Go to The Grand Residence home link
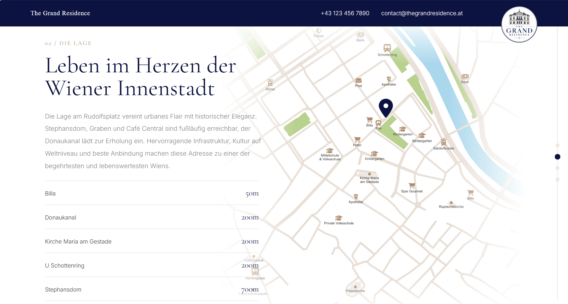The height and width of the screenshot is (304, 568). [60, 13]
